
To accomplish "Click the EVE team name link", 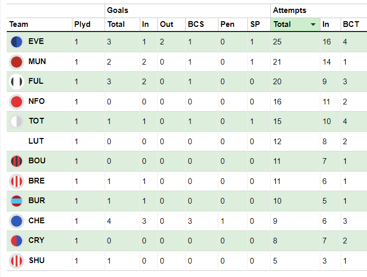I will pos(36,41).
